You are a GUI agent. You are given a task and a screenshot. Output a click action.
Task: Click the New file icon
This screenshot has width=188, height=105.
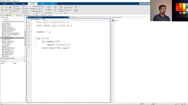pyautogui.click(x=2, y=7)
